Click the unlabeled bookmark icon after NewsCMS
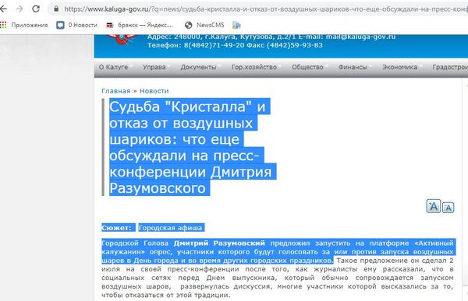 (236, 26)
